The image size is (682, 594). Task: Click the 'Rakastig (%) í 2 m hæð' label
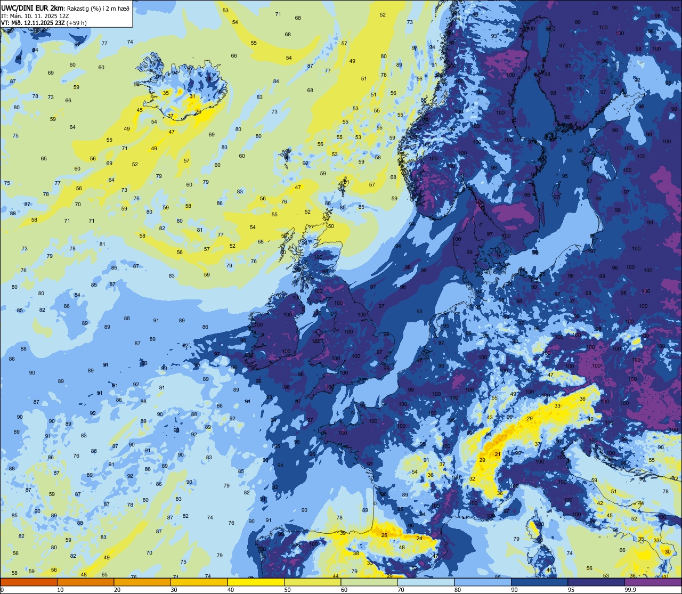pos(98,7)
